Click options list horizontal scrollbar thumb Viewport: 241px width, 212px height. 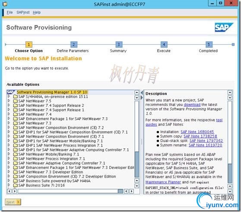[x=120, y=191]
